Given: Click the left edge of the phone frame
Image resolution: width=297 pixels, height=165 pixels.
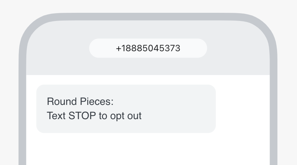Looking at the screenshot, I should pyautogui.click(x=22, y=107).
